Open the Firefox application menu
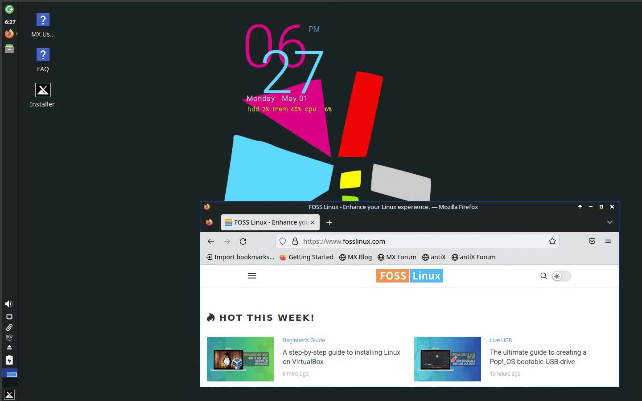Screen dimensions: 642x401 point(608,241)
